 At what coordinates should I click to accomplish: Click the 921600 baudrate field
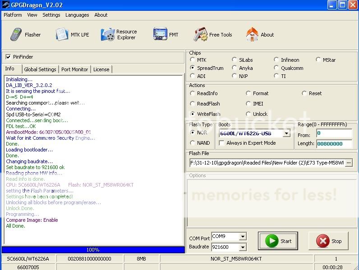click(x=226, y=247)
